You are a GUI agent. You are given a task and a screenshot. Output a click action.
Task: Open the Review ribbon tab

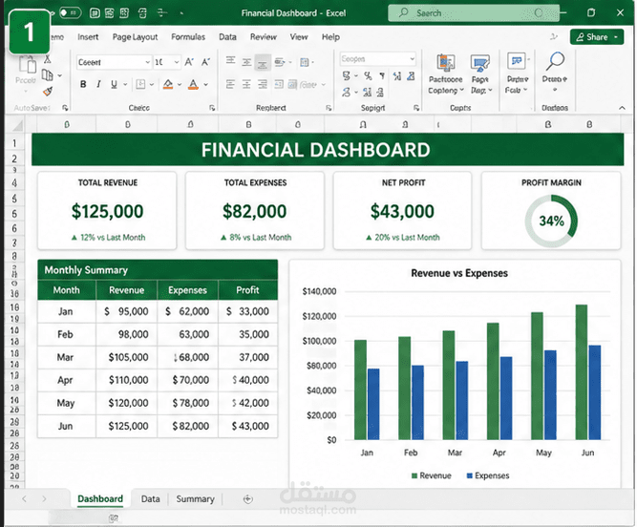coord(264,37)
